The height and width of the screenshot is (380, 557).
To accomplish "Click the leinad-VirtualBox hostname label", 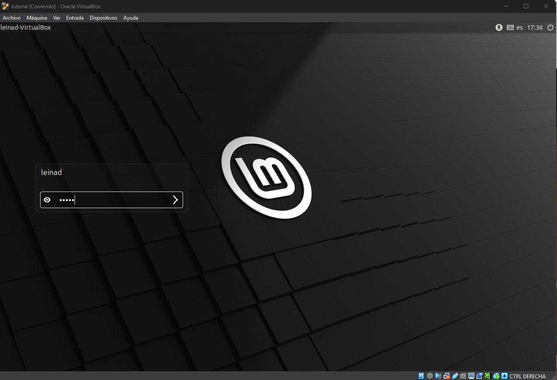I will pos(26,27).
